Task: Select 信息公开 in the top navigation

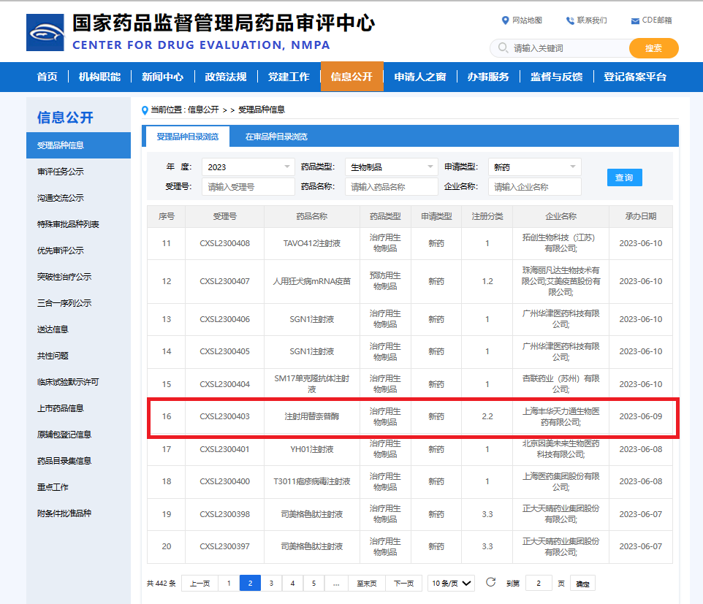Action: coord(351,77)
